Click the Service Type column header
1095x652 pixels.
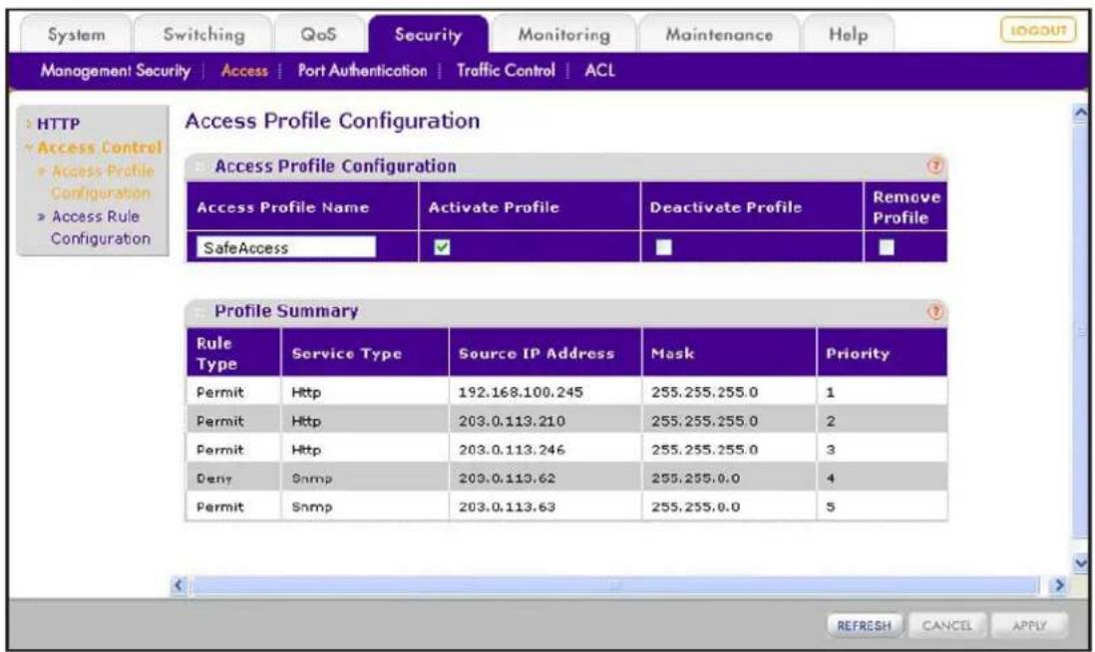coord(365,353)
